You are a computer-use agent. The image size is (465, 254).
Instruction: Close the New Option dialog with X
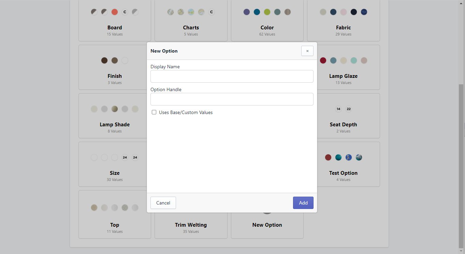click(x=307, y=51)
